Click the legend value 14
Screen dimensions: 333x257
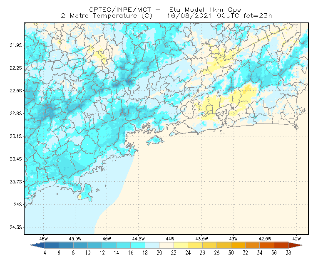pos(117,253)
